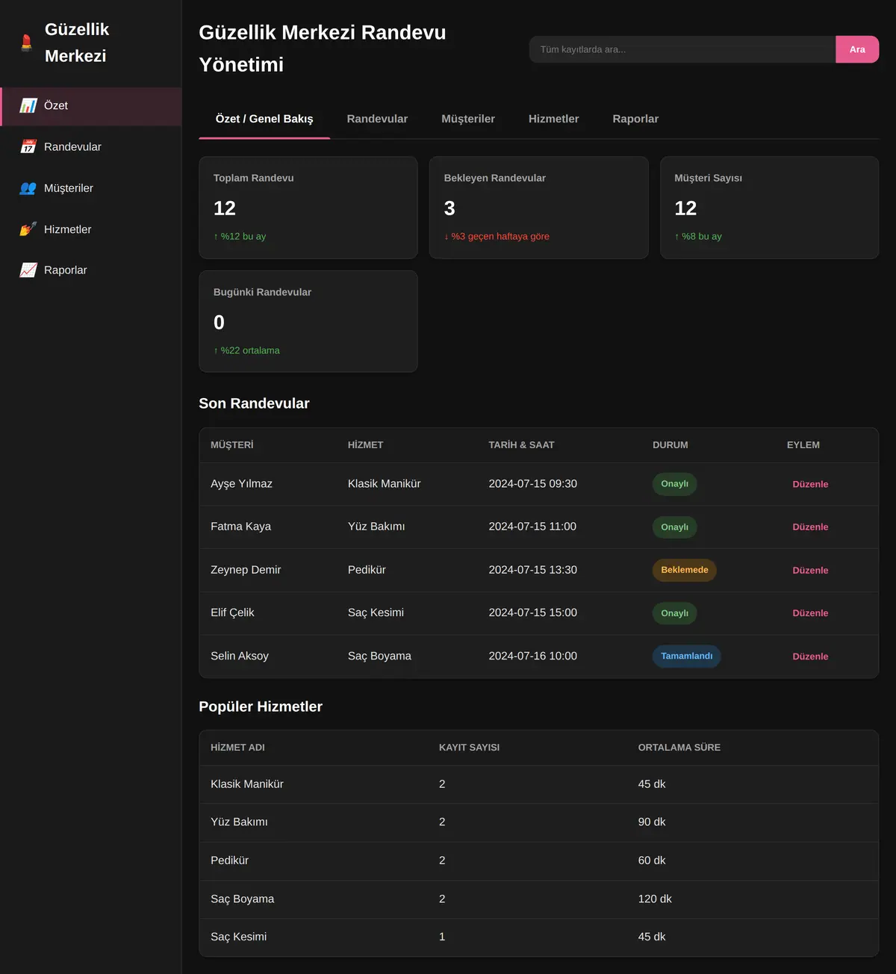
Task: Open Raporlar from the sidebar
Action: 90,270
